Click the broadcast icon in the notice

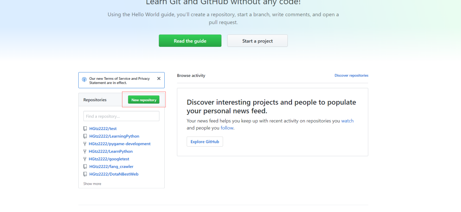[x=84, y=80]
